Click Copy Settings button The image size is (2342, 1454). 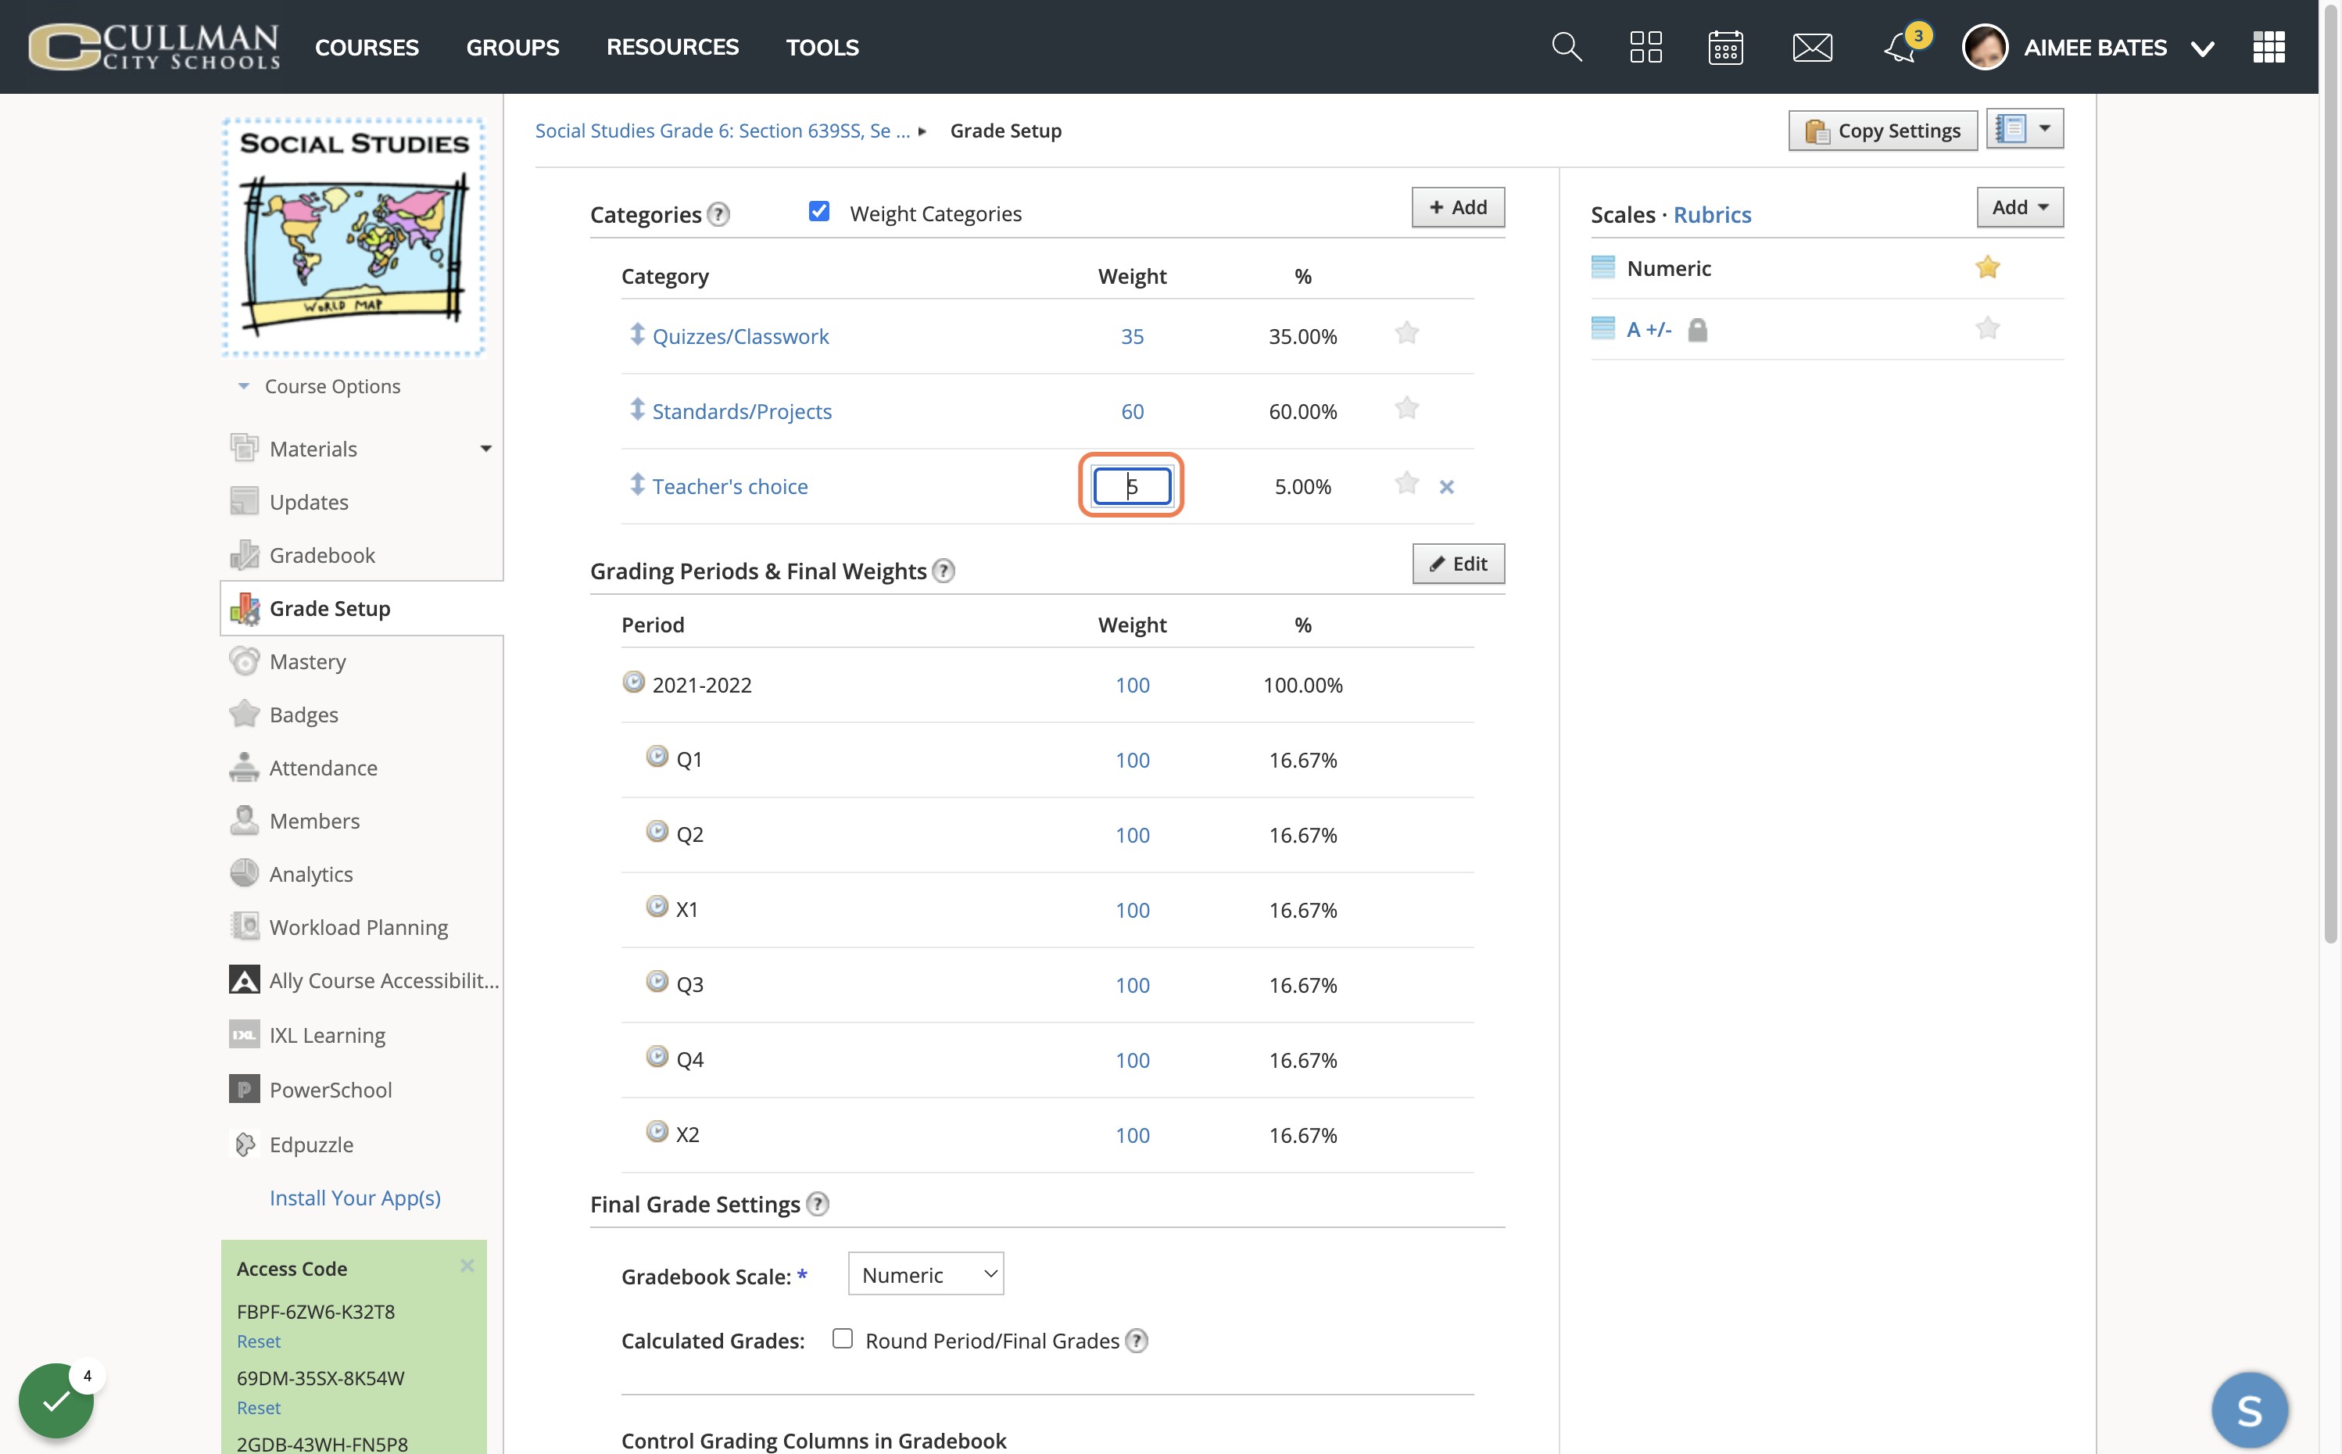click(x=1882, y=130)
